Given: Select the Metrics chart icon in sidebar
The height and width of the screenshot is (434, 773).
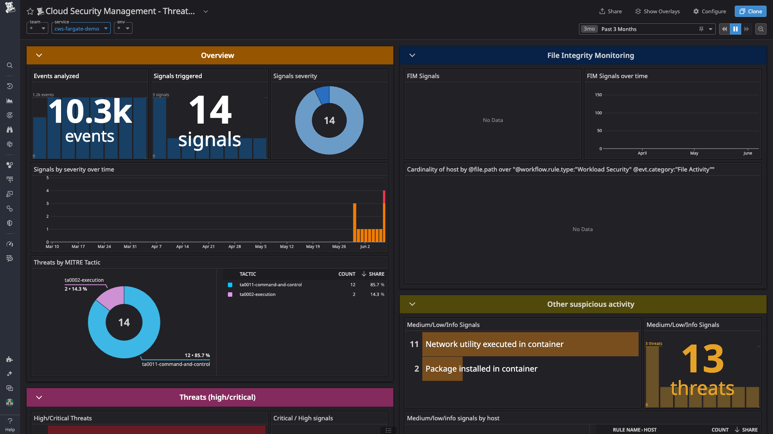Looking at the screenshot, I should [10, 101].
